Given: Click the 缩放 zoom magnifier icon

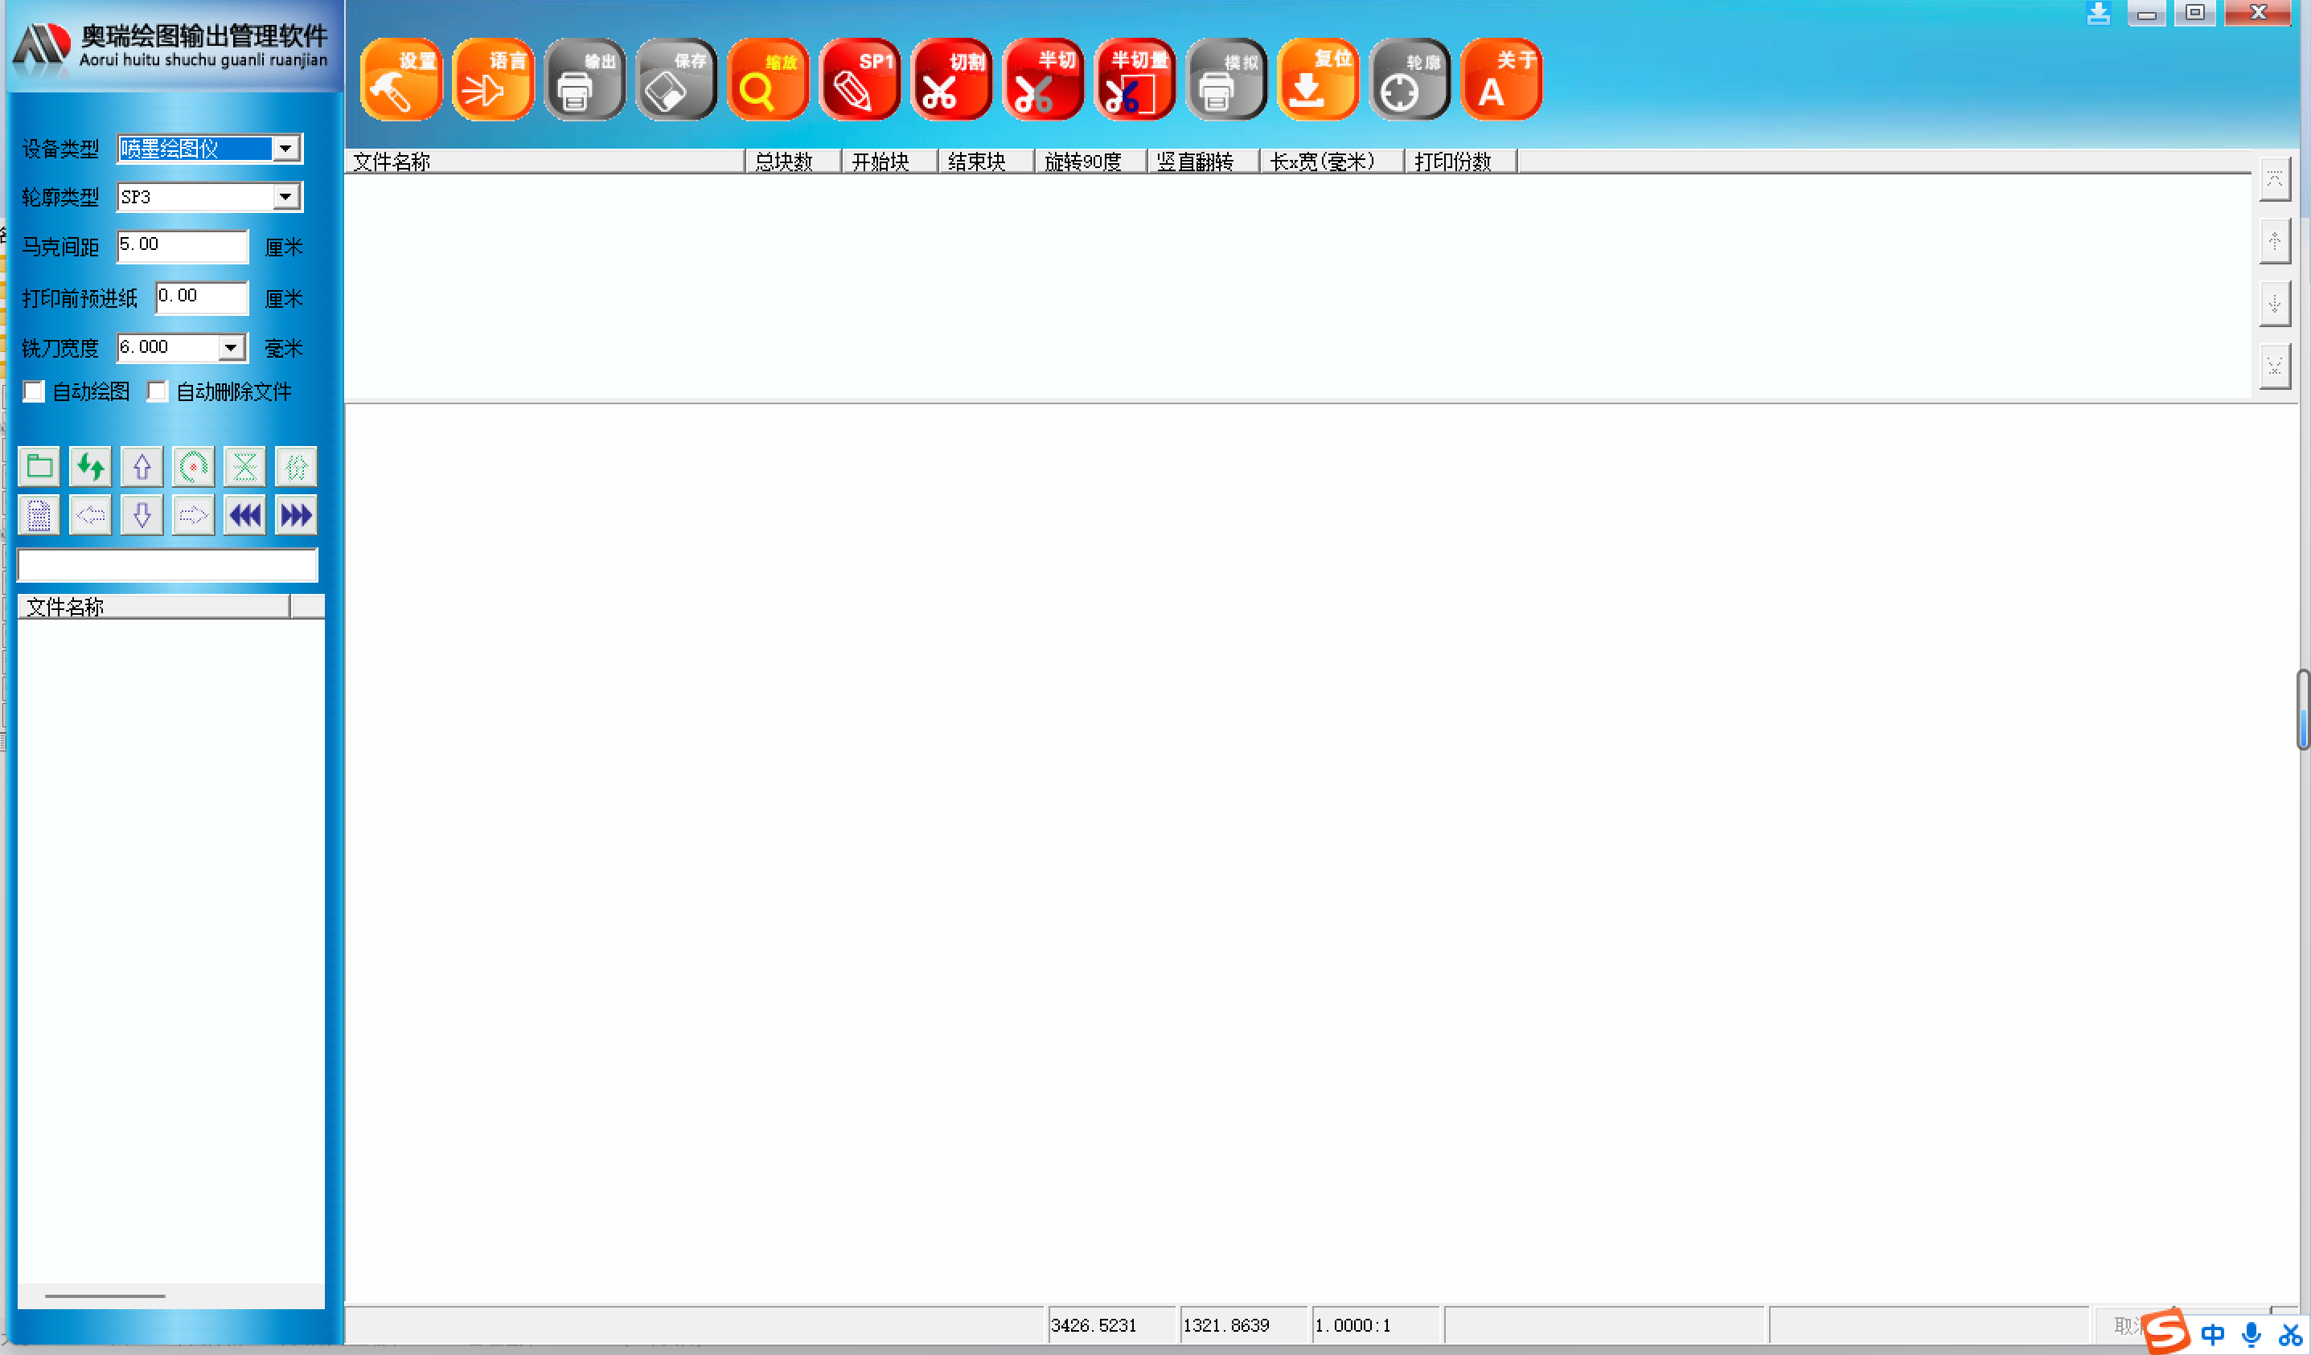Looking at the screenshot, I should [768, 80].
